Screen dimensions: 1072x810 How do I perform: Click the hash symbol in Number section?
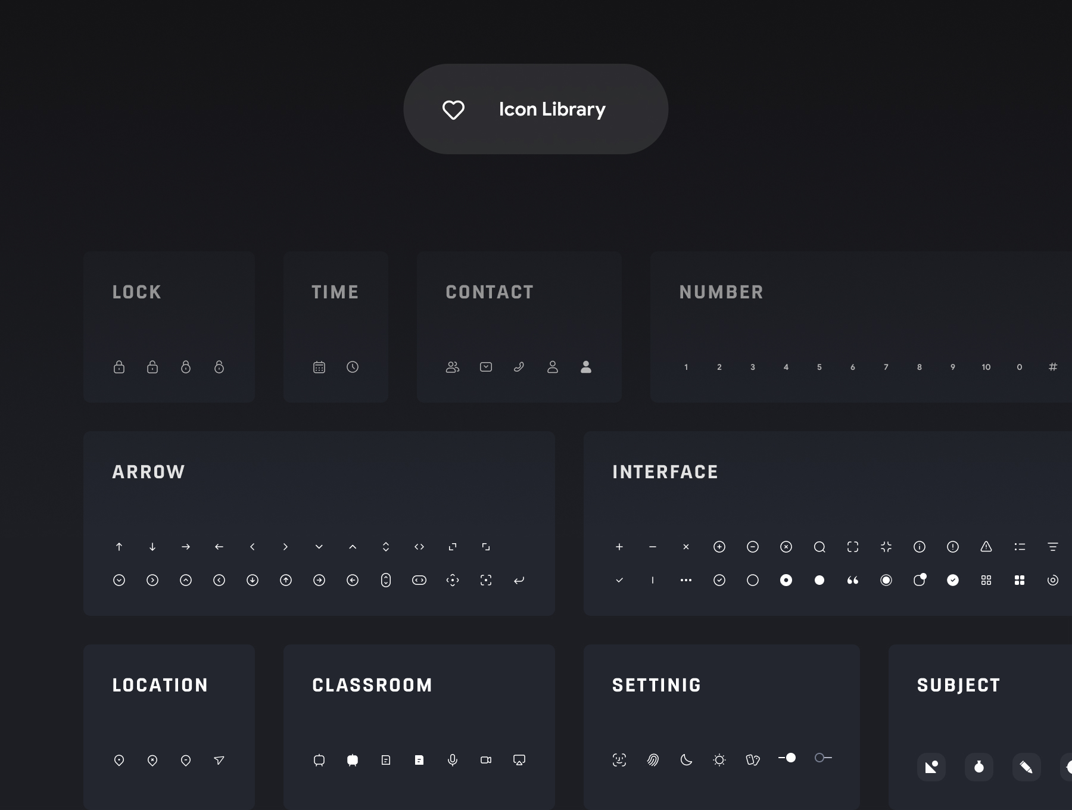point(1053,367)
